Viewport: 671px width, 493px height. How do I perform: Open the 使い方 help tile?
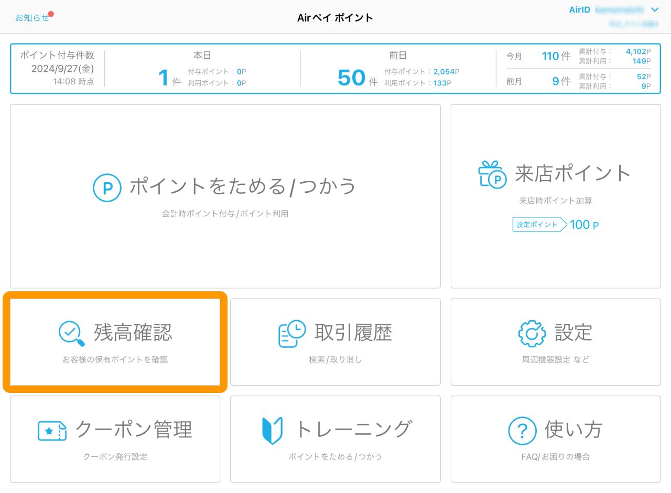[556, 439]
